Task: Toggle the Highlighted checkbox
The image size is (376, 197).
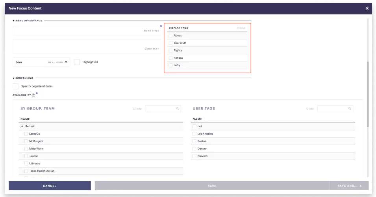Action: pos(77,62)
